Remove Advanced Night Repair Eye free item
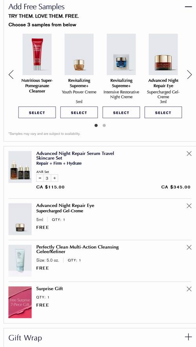 (x=189, y=206)
